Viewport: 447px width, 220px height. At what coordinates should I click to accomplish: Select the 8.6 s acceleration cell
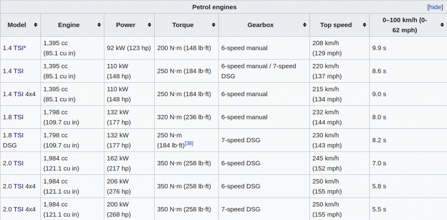click(408, 71)
